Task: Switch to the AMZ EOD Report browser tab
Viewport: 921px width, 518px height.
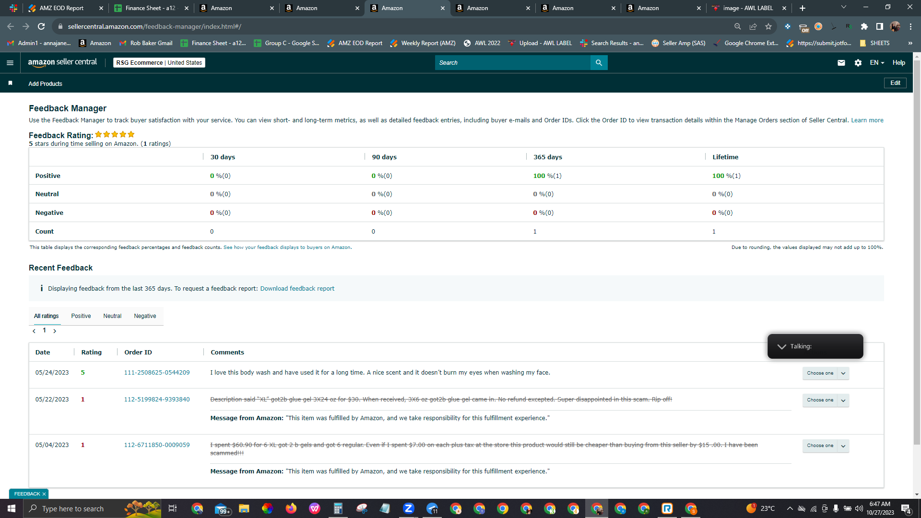Action: [x=66, y=8]
